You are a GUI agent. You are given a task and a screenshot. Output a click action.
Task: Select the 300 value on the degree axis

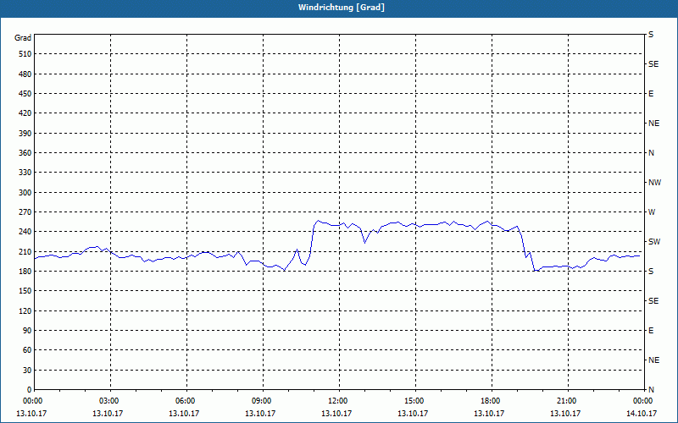[25, 193]
